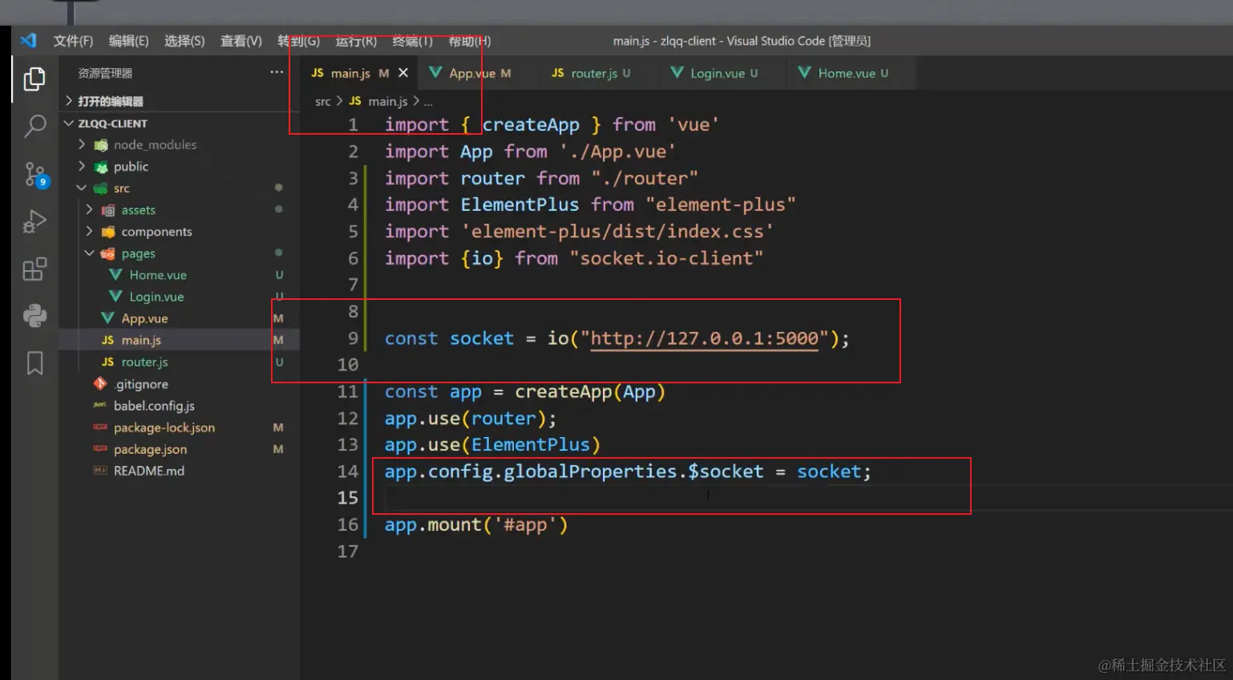Click the src breadcrumb segment
1233x680 pixels.
322,101
